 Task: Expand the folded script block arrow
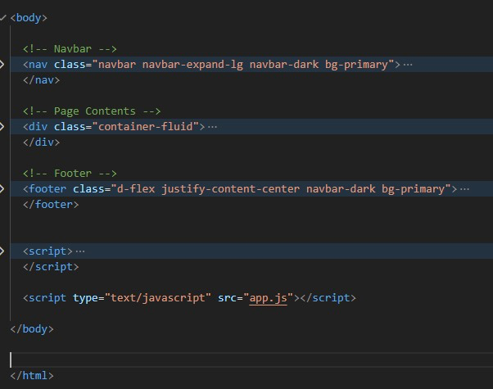(x=2, y=251)
